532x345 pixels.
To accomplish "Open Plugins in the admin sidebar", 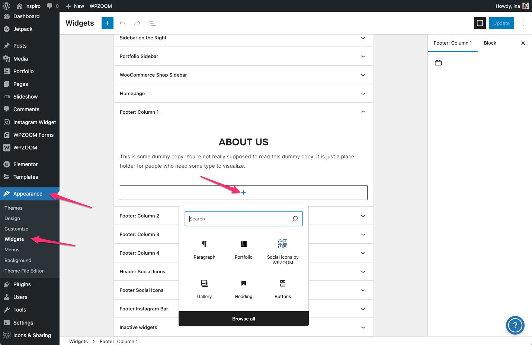I will click(x=22, y=284).
